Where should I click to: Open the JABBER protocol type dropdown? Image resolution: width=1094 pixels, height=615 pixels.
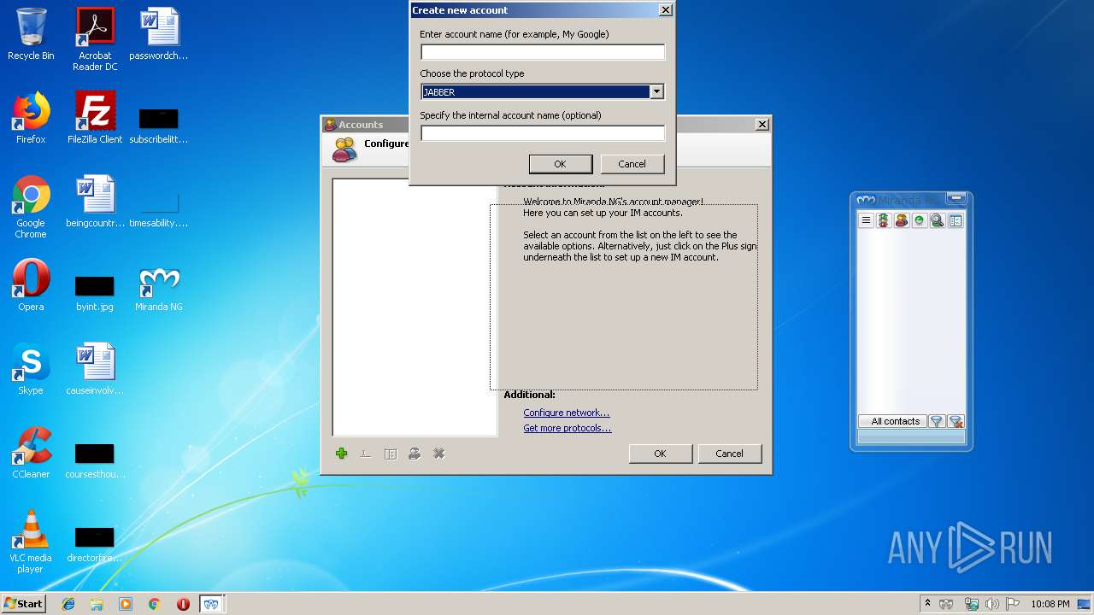(x=656, y=92)
